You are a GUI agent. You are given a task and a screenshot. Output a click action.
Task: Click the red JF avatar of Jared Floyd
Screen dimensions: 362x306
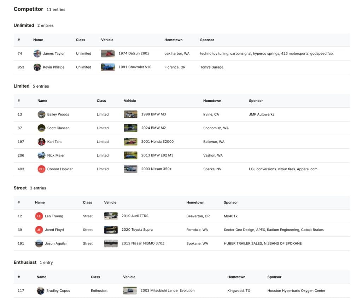[x=39, y=230]
